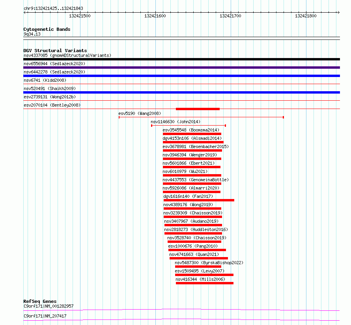This screenshot has height=325, width=351.
Task: Open the nsv6556944 (Sedlazeck2020) variant label
Action: (x=54, y=64)
